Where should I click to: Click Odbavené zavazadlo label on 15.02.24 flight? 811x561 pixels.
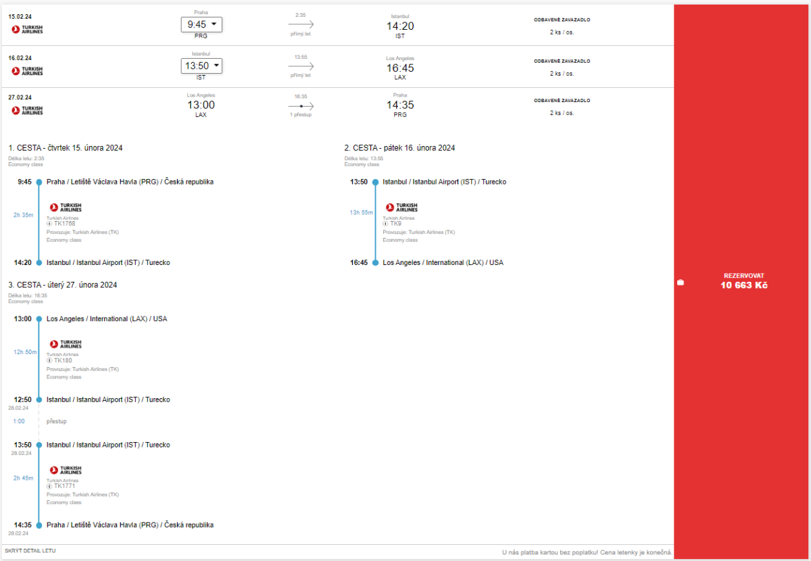click(x=562, y=20)
